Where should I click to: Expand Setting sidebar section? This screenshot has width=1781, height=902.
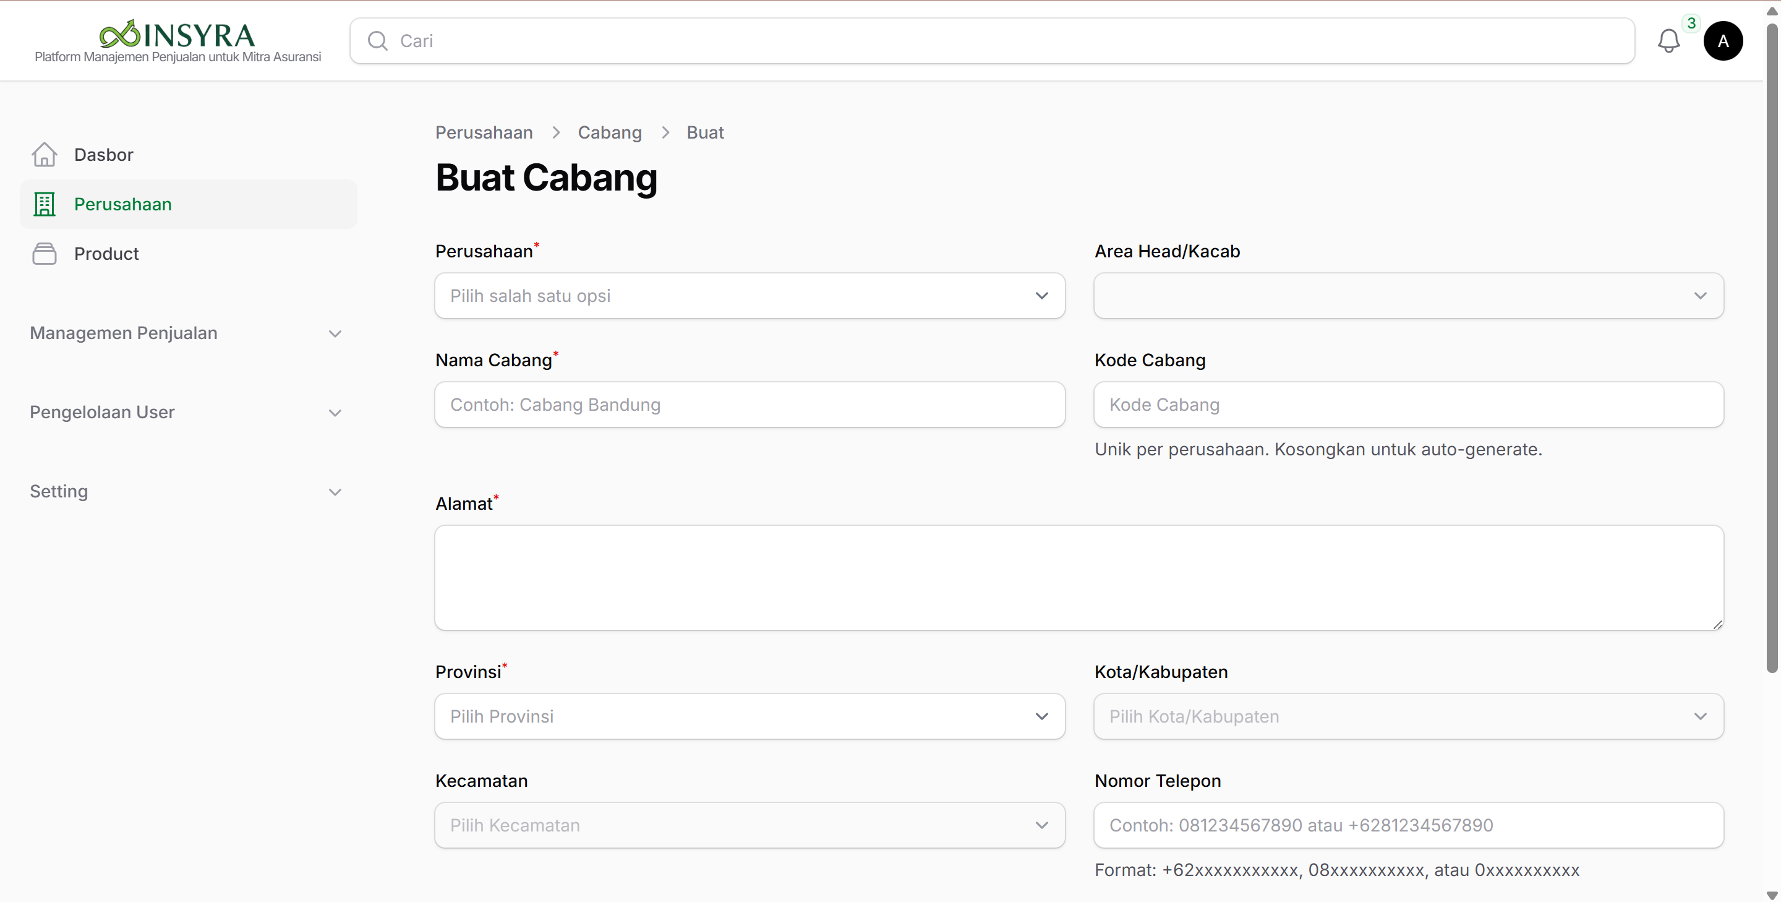pos(187,491)
